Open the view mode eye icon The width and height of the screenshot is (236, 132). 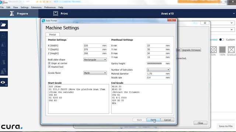3,82
